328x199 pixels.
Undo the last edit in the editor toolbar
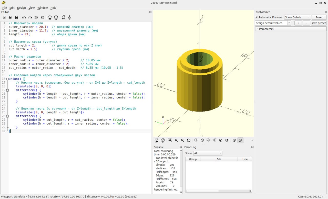tap(24, 18)
